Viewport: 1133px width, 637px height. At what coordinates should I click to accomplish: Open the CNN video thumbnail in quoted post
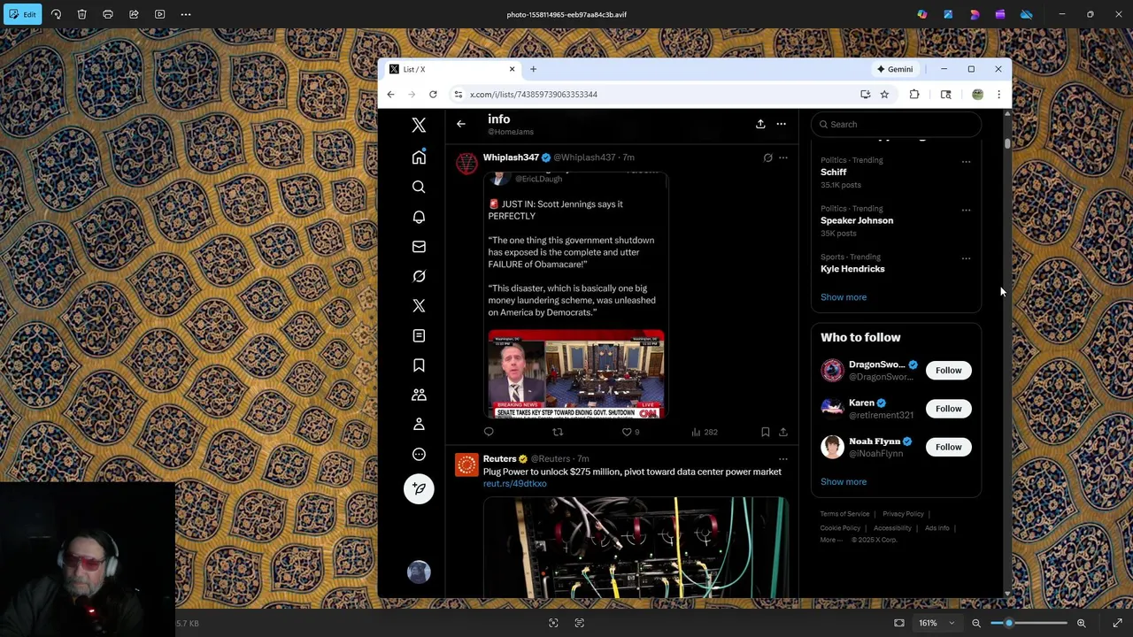click(x=576, y=374)
